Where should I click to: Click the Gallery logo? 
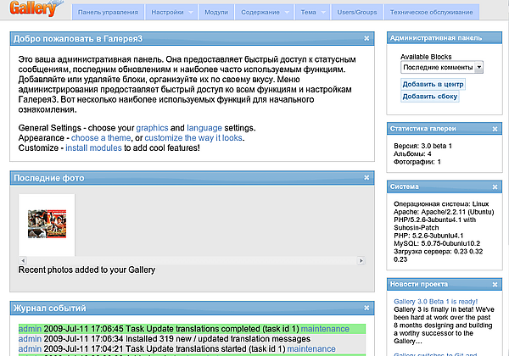coord(36,8)
